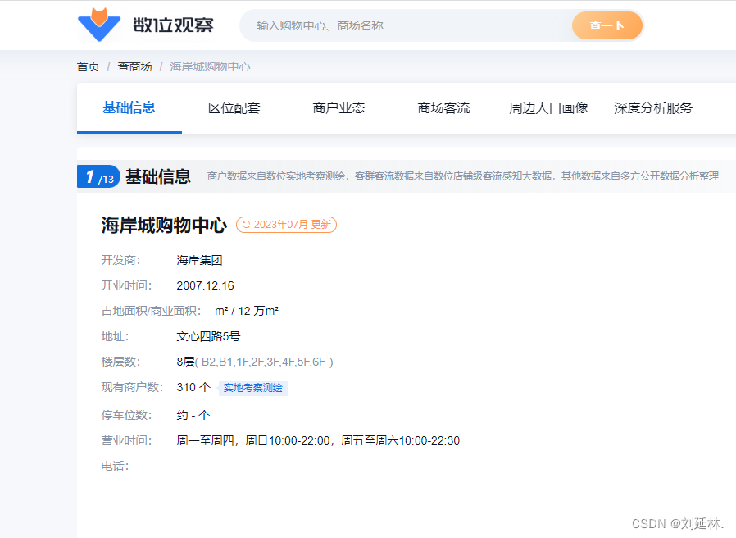Screen dimensions: 736x538
Task: Click the 电话: label
Action: coord(115,466)
